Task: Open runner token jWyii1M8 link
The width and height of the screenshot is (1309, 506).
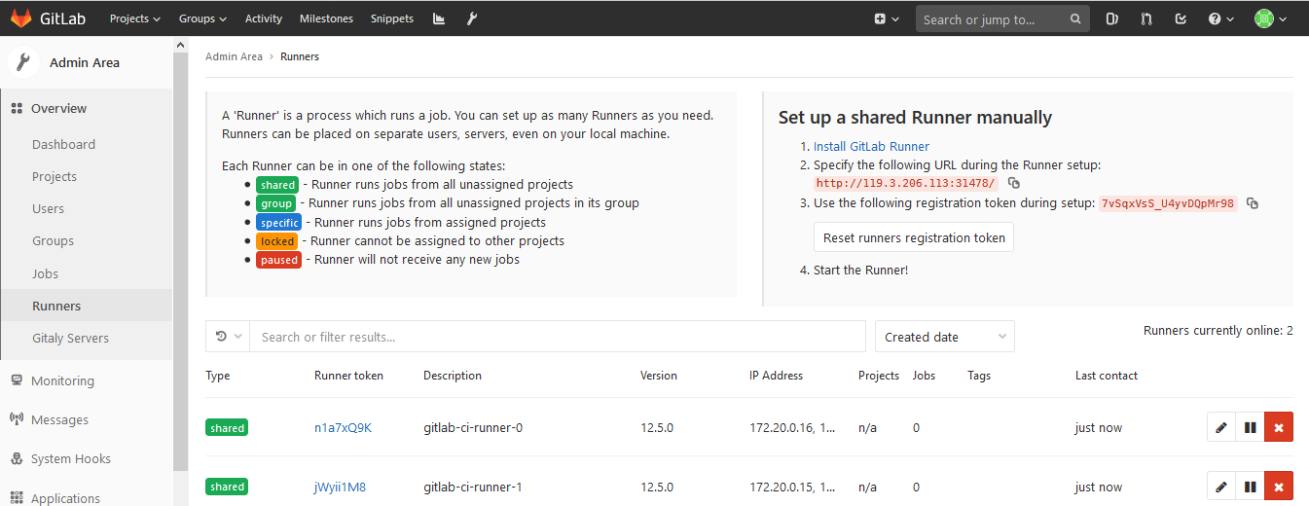Action: point(340,487)
